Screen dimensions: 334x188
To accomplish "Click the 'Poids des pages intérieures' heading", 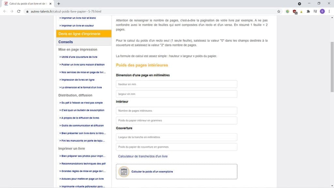I will pos(142,65).
